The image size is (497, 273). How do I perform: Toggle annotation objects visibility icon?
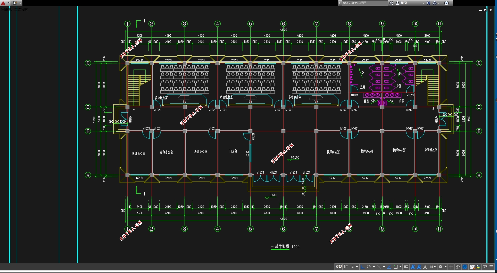pos(413,267)
